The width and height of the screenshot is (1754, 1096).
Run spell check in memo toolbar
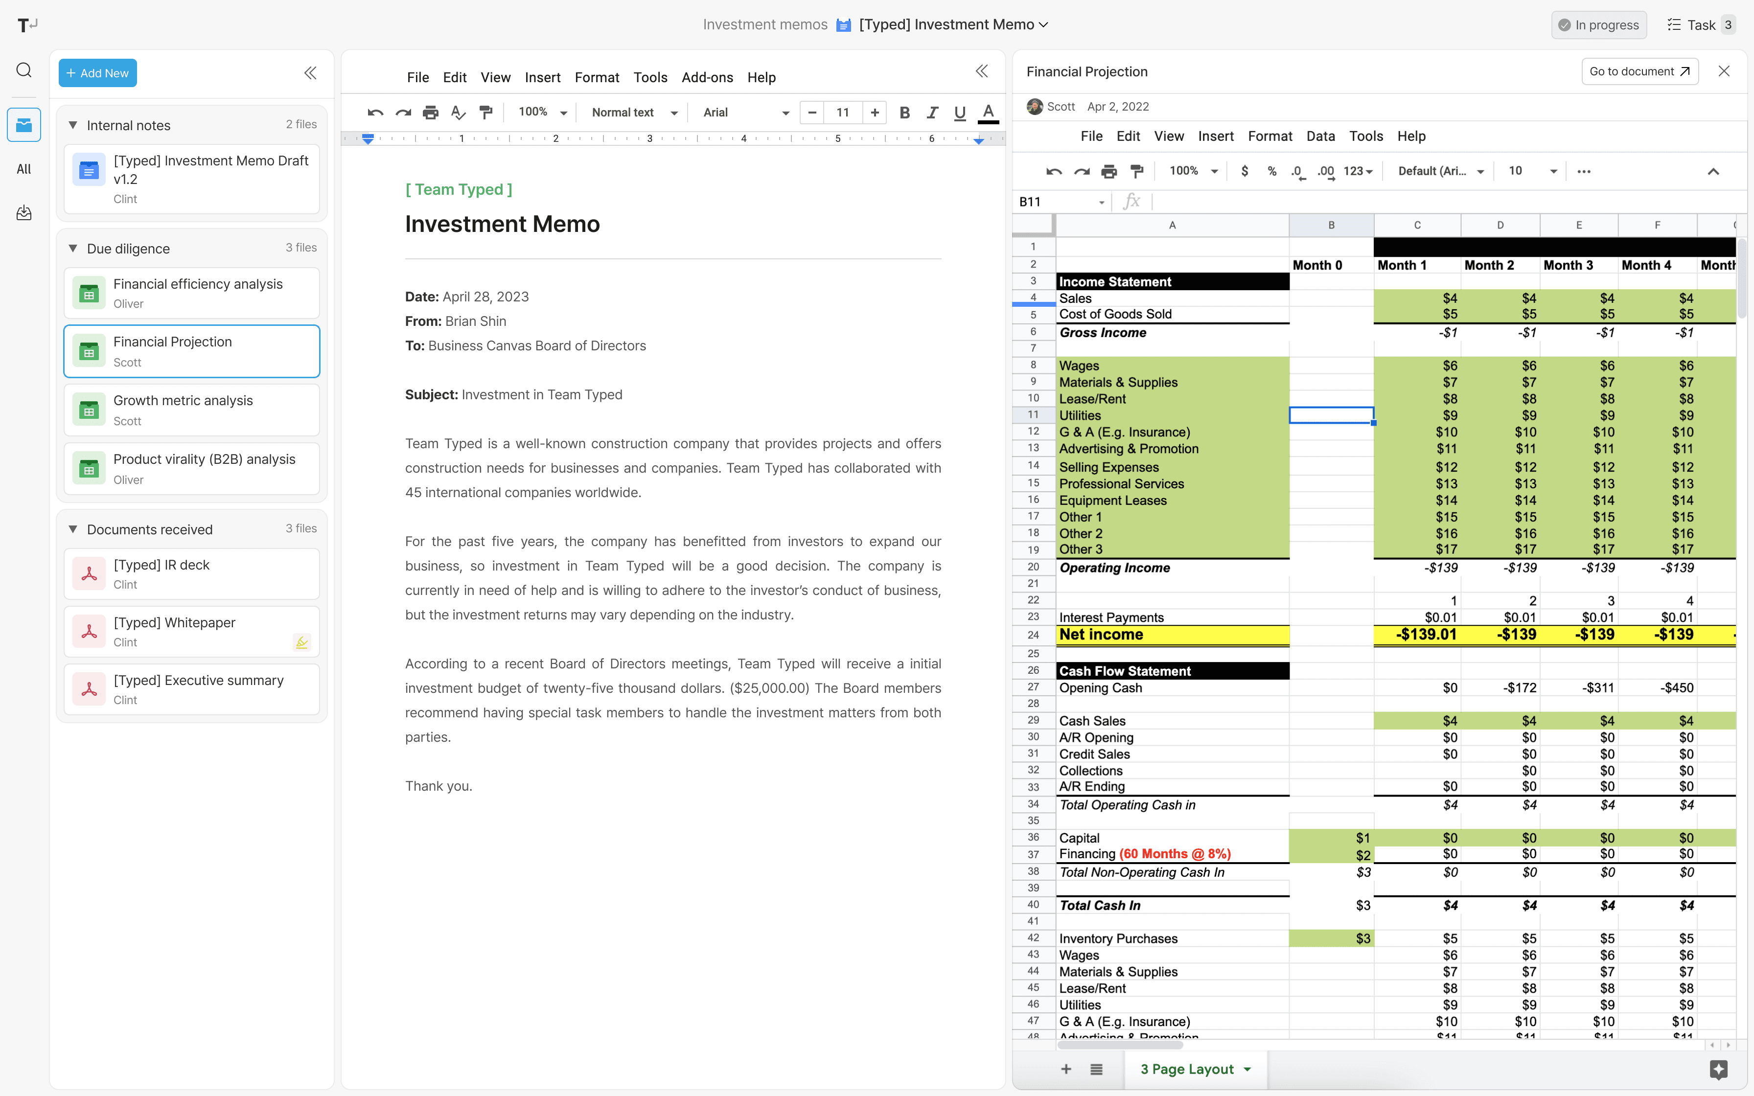click(458, 113)
